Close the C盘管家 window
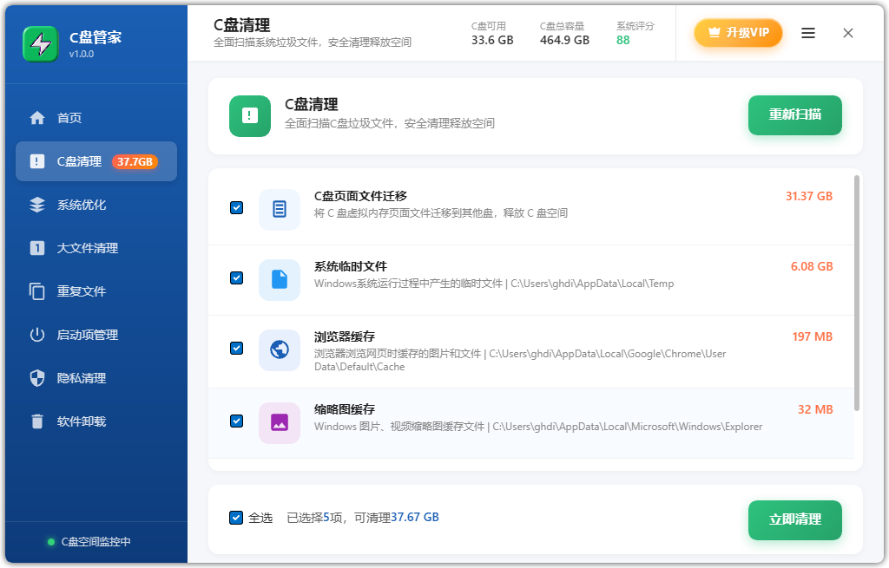 click(848, 34)
